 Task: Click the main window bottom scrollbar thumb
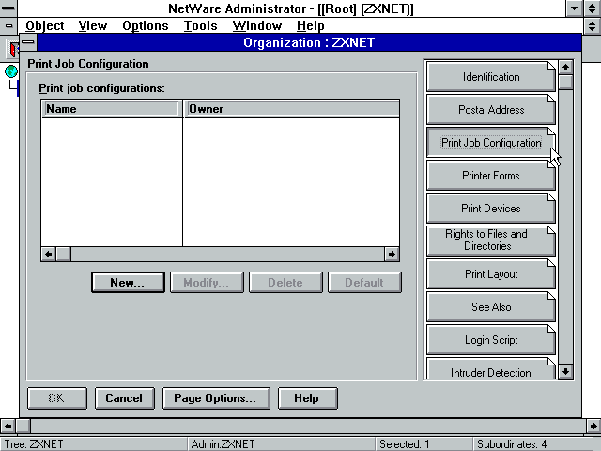point(23,426)
